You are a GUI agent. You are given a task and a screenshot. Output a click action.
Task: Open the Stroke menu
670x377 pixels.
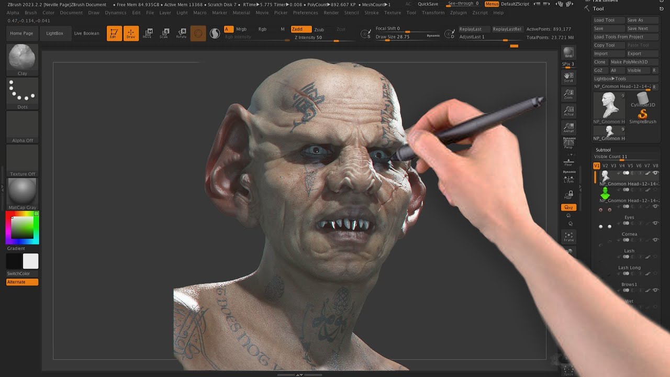371,13
